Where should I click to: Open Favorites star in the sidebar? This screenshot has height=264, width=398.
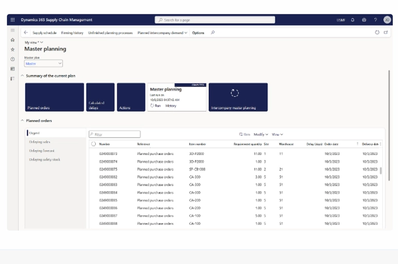pos(13,49)
